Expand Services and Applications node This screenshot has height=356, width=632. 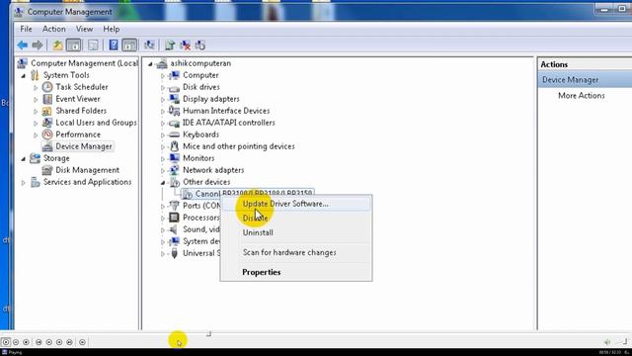pos(24,182)
